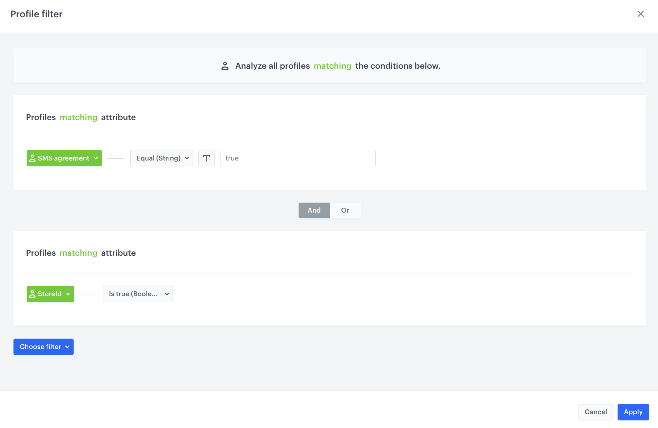Click the chevron arrow next to StoreId
The image size is (658, 428).
pyautogui.click(x=68, y=294)
